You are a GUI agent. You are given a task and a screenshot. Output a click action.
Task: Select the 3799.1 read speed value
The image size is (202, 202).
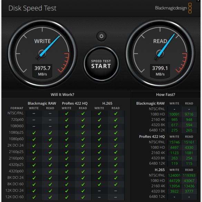(x=160, y=68)
